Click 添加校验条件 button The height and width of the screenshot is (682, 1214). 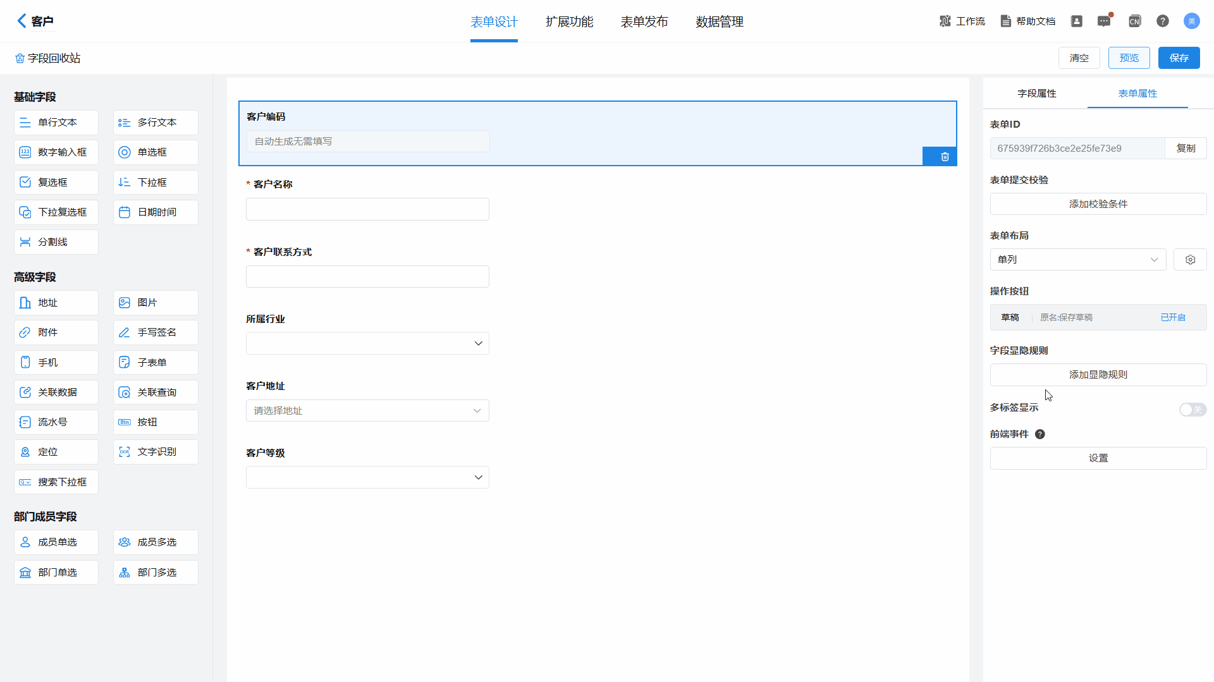coord(1098,204)
